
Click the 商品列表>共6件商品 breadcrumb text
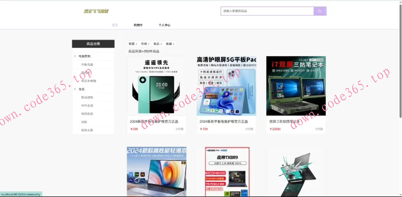tap(144, 51)
